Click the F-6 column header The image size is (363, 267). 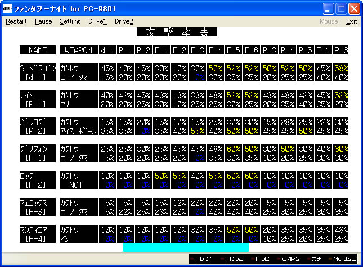point(251,50)
